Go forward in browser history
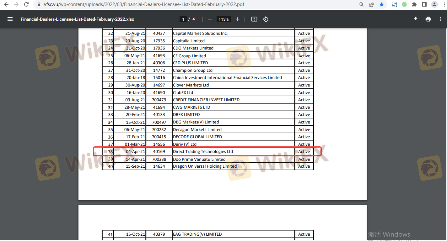447x241 pixels. click(x=16, y=4)
